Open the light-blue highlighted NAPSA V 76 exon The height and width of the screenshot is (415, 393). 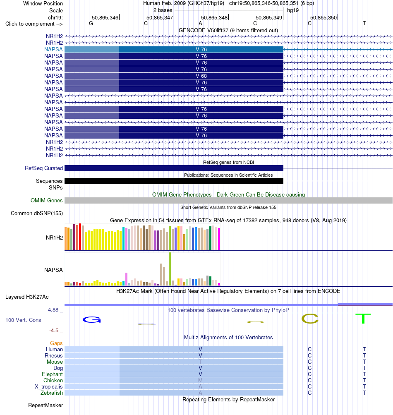174,50
